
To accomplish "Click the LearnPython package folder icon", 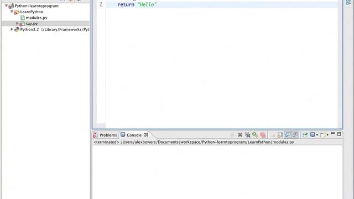I will click(17, 12).
